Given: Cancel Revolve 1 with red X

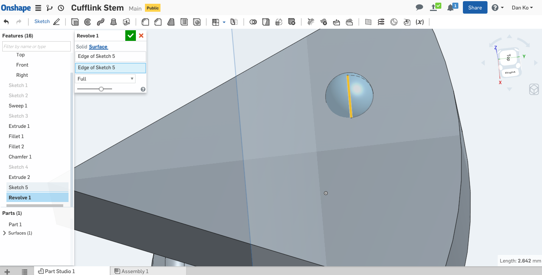Looking at the screenshot, I should tap(141, 36).
